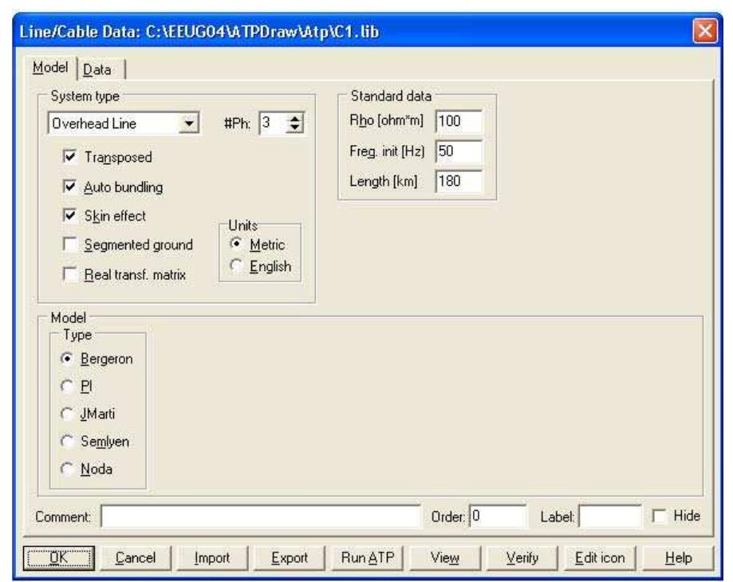Image resolution: width=733 pixels, height=582 pixels.
Task: Choose the PI model type
Action: click(x=67, y=387)
